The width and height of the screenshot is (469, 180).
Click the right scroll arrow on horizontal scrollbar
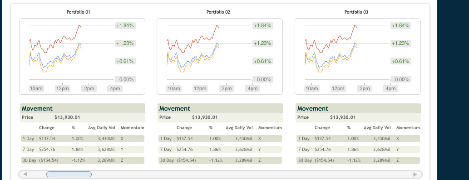415,174
